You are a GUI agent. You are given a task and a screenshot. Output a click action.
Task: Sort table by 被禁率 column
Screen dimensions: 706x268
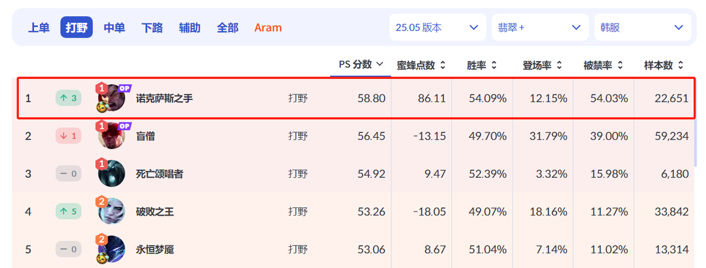pos(604,65)
